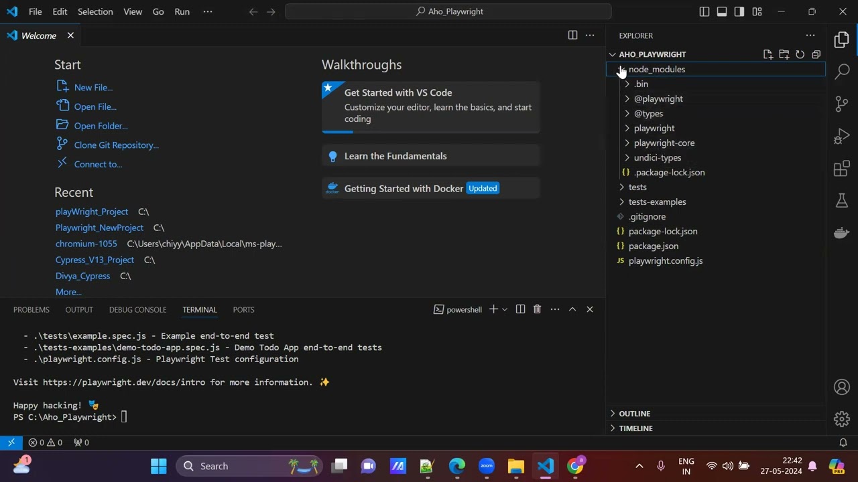Customize layout from title bar icon
The width and height of the screenshot is (858, 482).
click(x=757, y=11)
